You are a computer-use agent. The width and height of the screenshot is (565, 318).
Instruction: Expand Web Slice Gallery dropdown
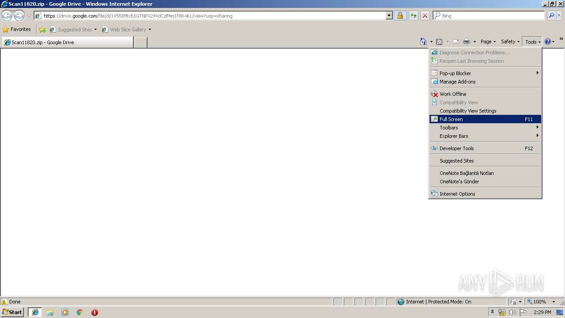tap(150, 30)
